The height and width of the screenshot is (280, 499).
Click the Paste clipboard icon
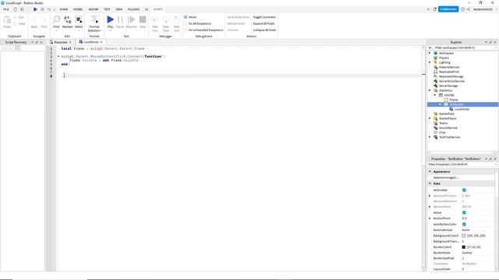7,19
